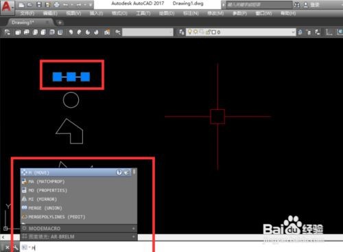The width and height of the screenshot is (343, 252).
Task: Expand the Redo history dropdown arrow
Action: coord(85,5)
